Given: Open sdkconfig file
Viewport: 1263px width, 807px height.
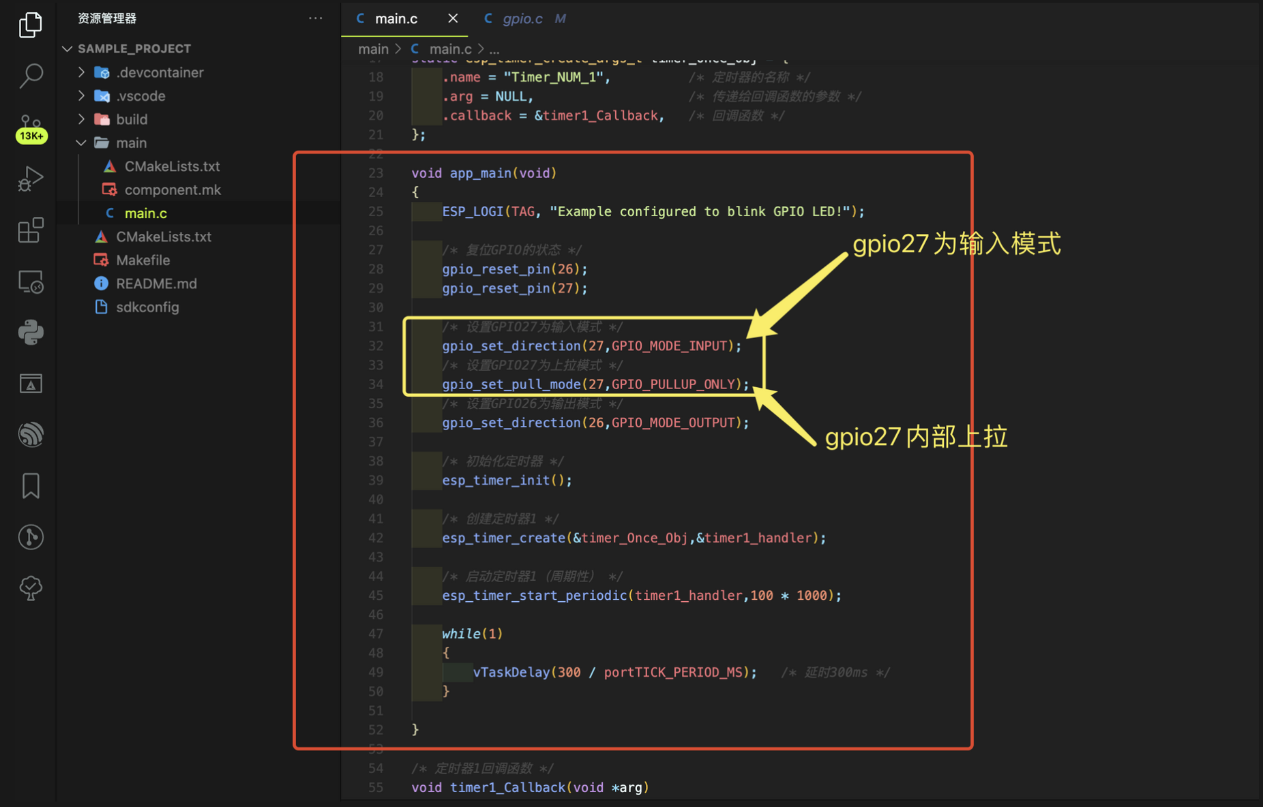Looking at the screenshot, I should tap(147, 307).
